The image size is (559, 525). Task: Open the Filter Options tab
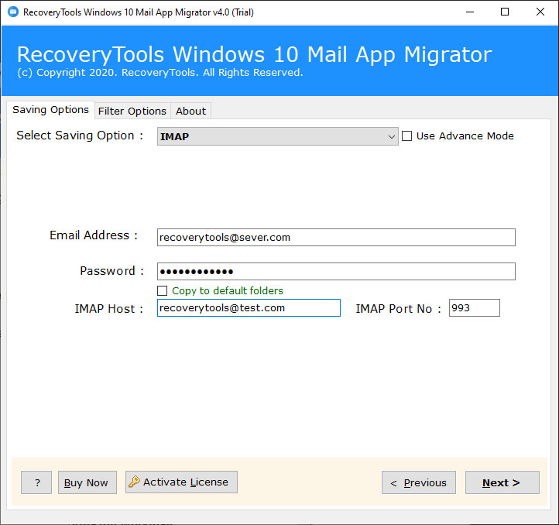coord(132,111)
